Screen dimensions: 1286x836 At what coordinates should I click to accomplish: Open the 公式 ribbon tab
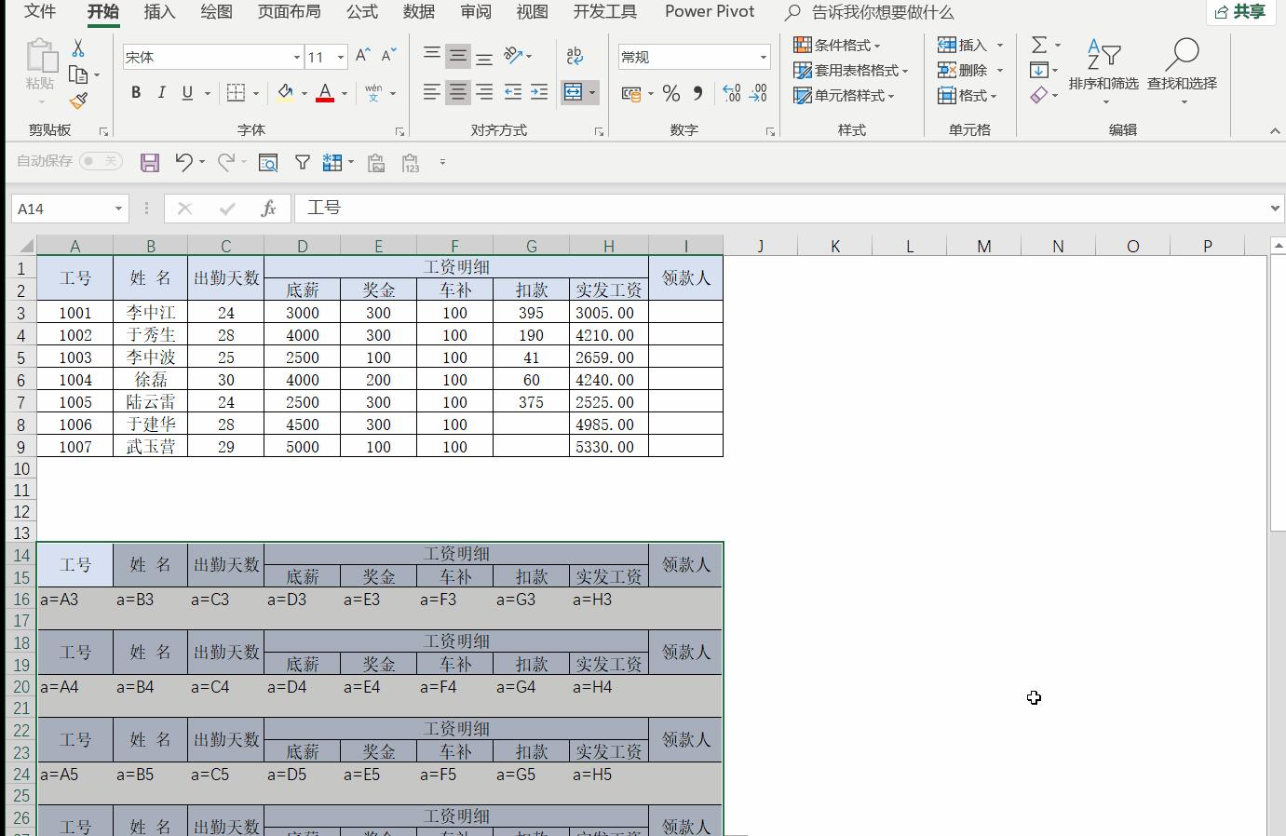pos(362,12)
